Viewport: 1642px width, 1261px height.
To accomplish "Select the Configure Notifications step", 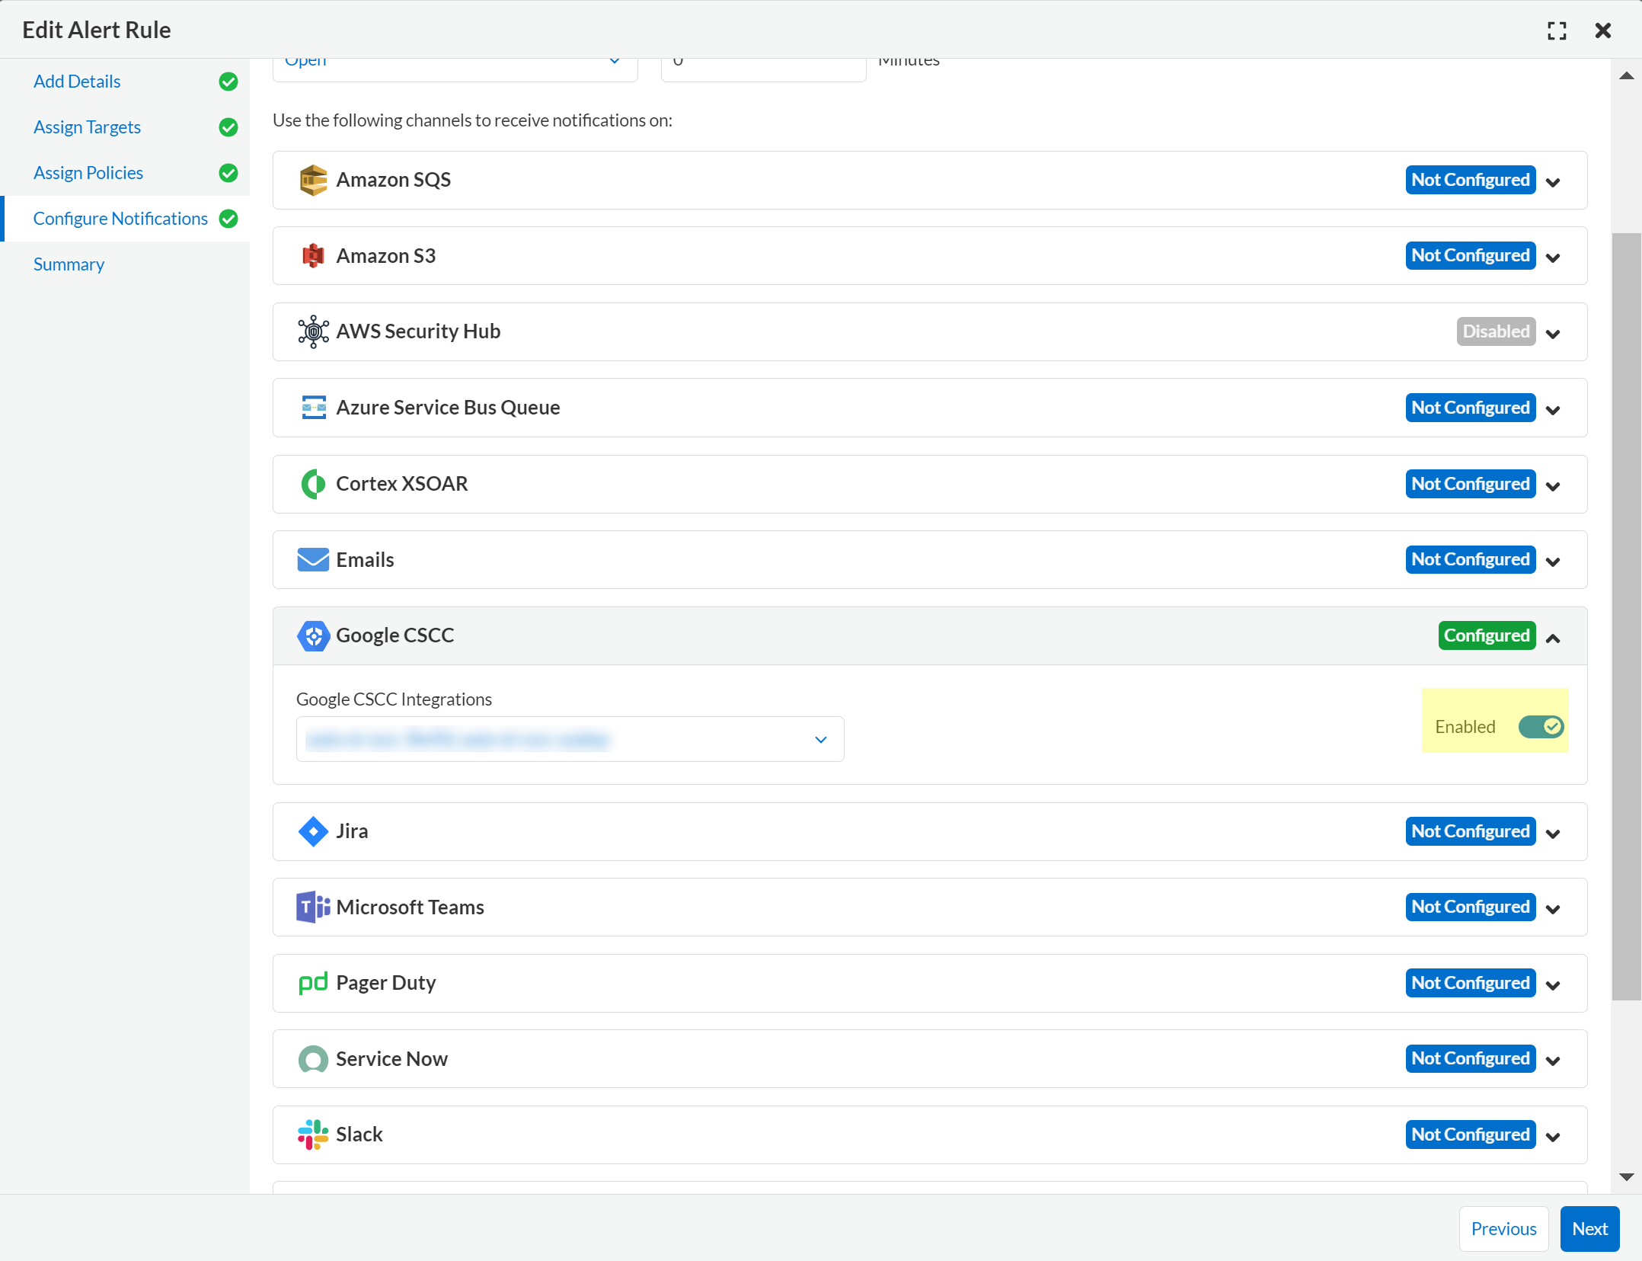I will pos(120,219).
